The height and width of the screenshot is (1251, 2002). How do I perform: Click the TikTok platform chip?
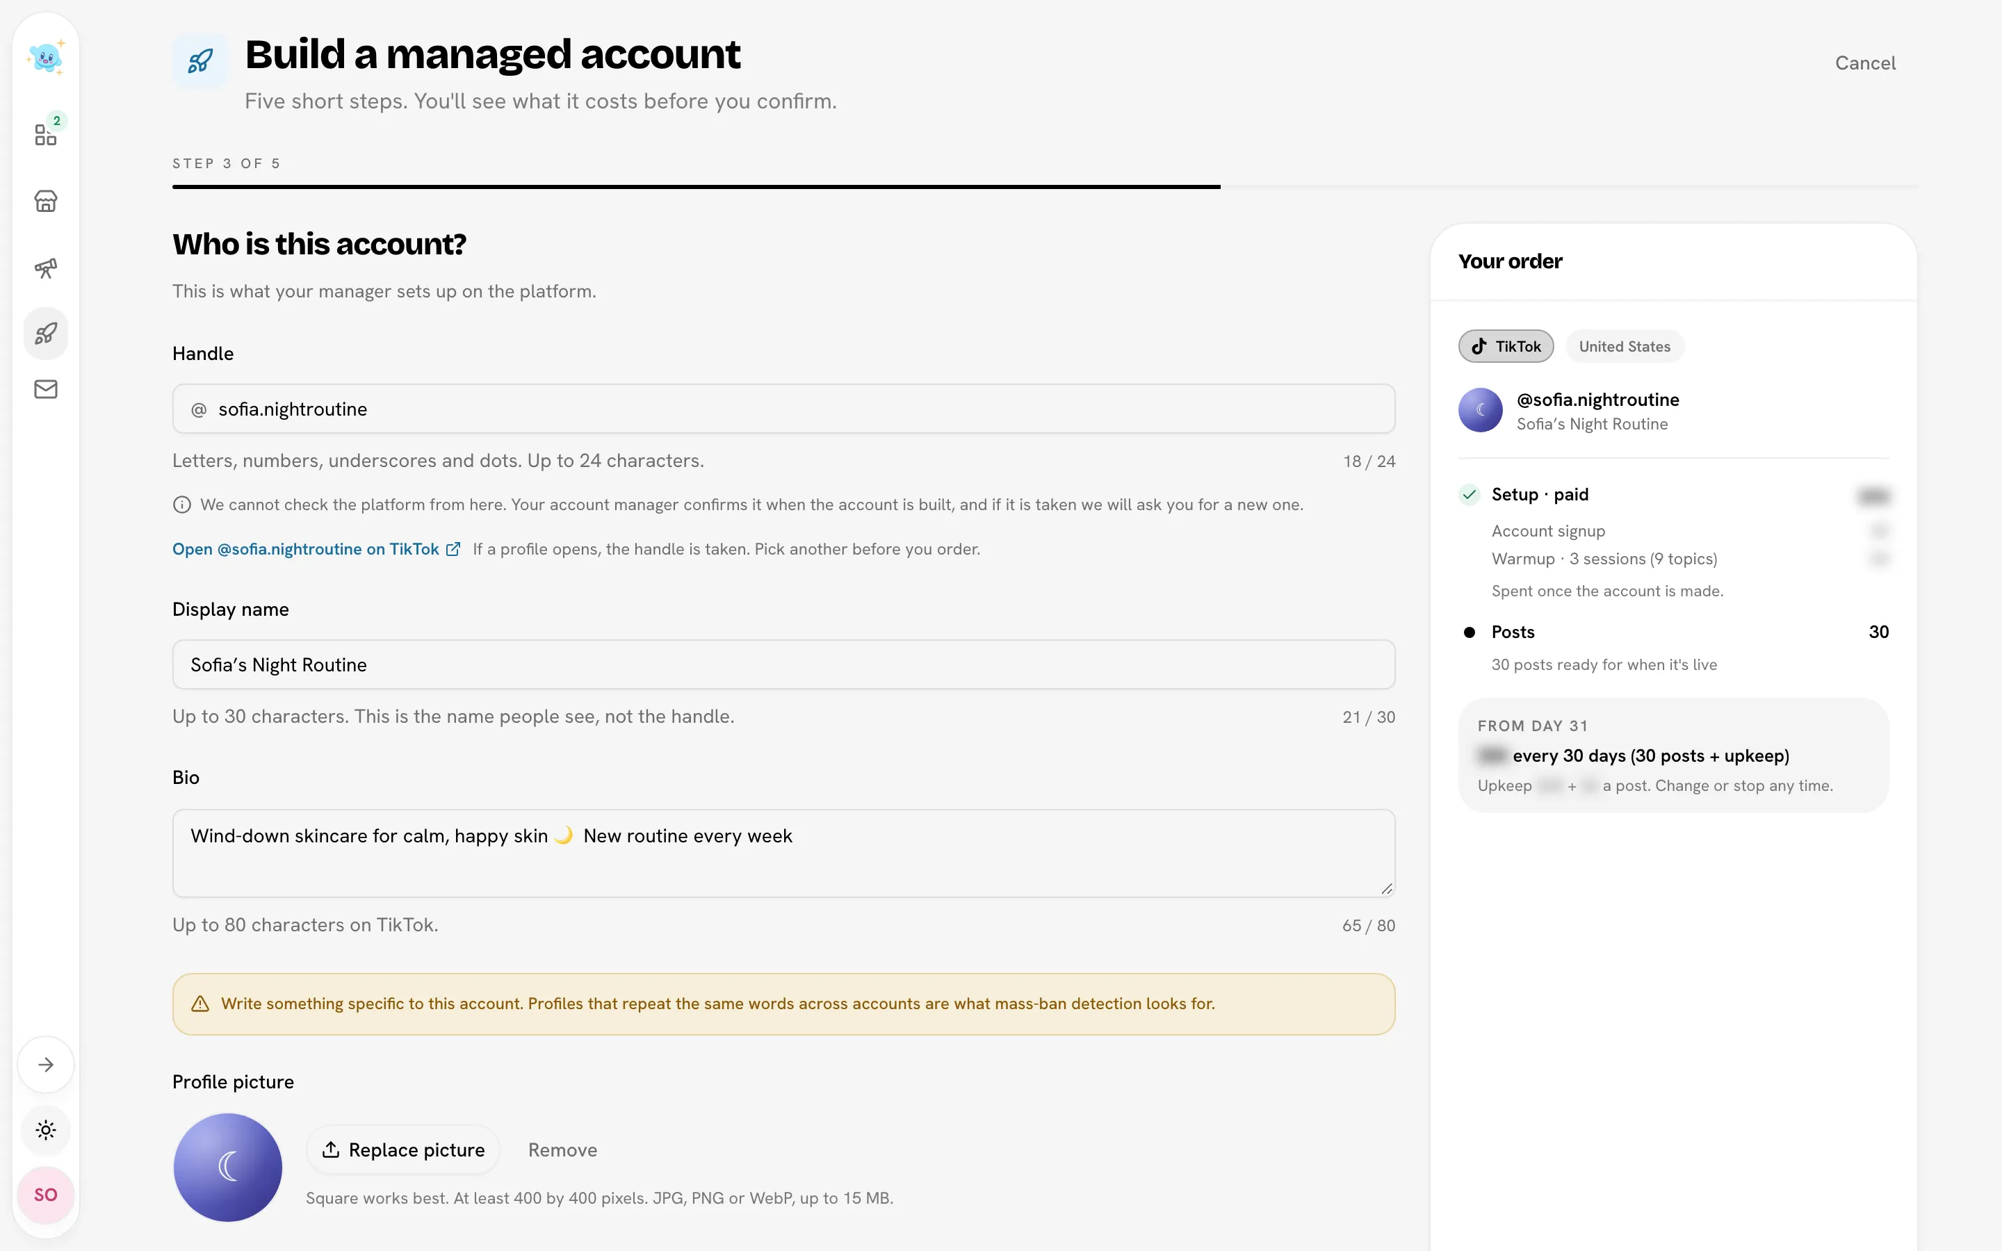point(1506,347)
